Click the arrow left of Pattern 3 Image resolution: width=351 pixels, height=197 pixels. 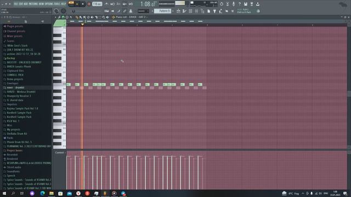[x=152, y=11]
